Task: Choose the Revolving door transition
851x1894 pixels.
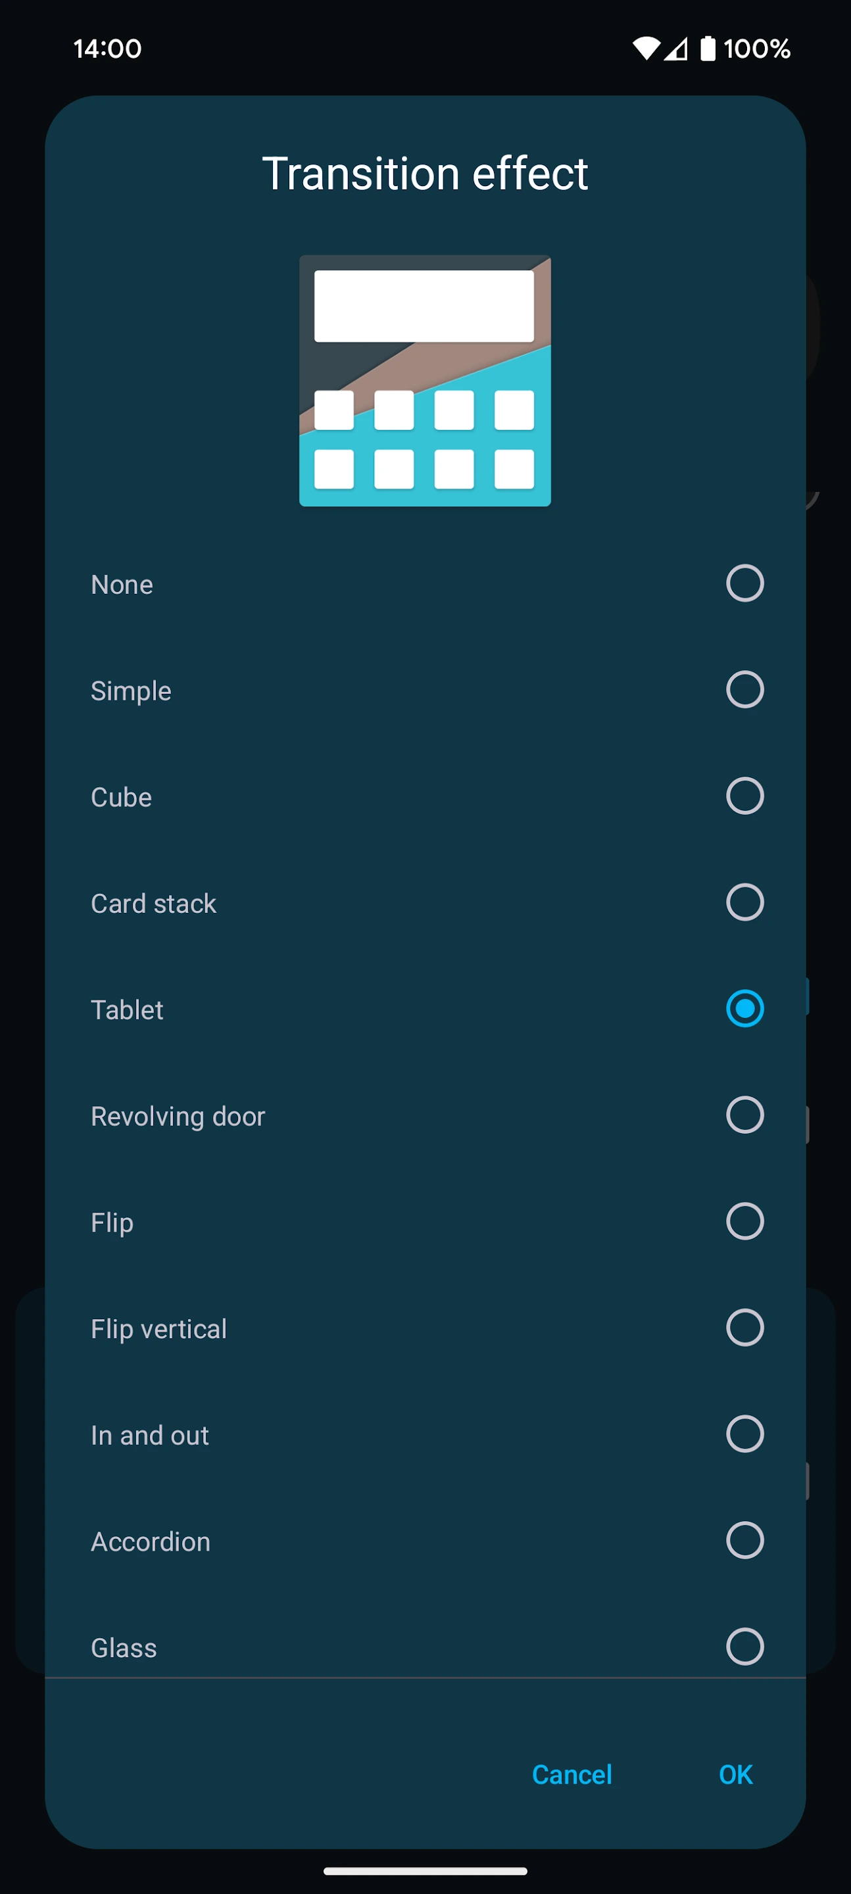Action: (745, 1115)
